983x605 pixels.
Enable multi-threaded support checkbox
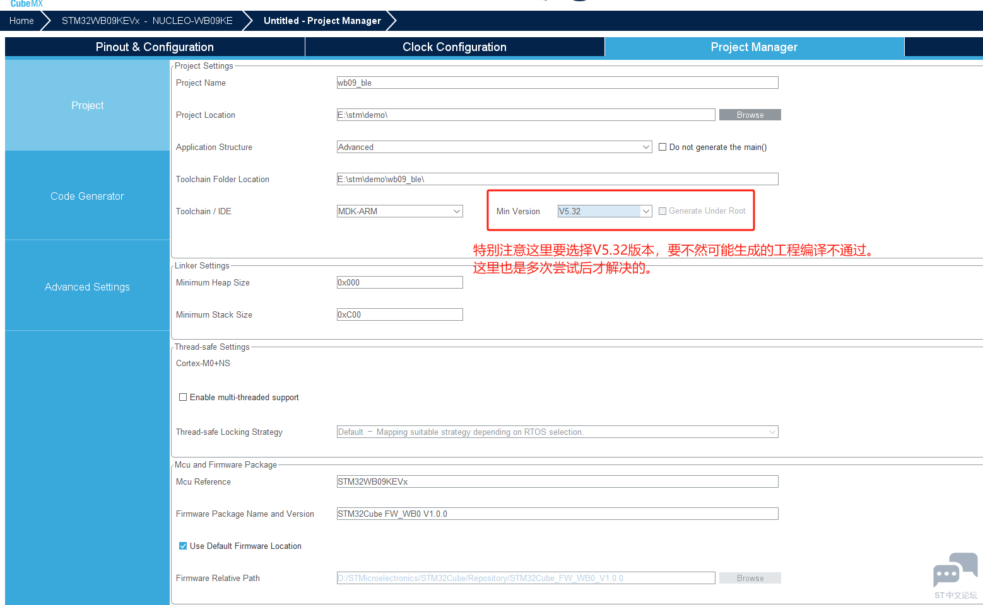(183, 397)
